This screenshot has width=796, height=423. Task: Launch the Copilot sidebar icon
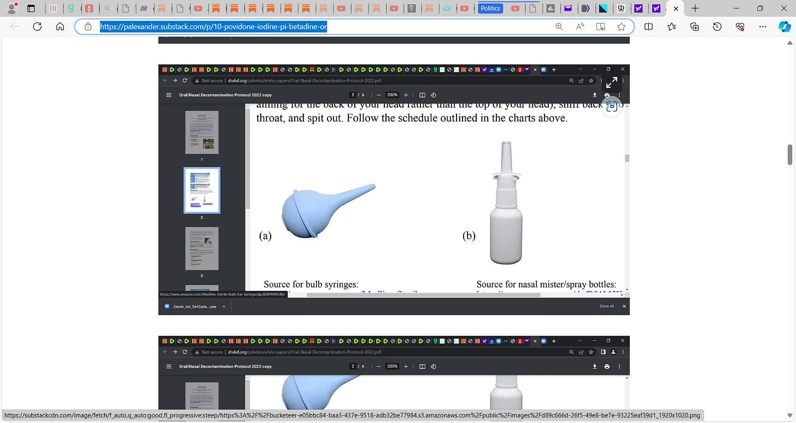click(785, 26)
